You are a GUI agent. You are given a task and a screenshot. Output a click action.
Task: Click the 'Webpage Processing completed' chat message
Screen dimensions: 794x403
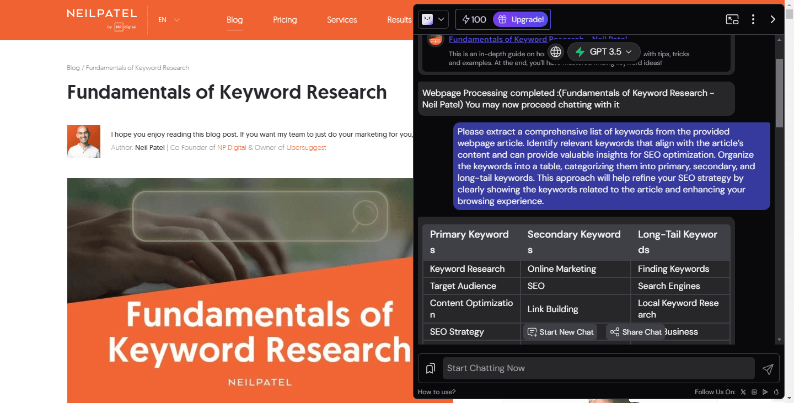[x=576, y=99]
